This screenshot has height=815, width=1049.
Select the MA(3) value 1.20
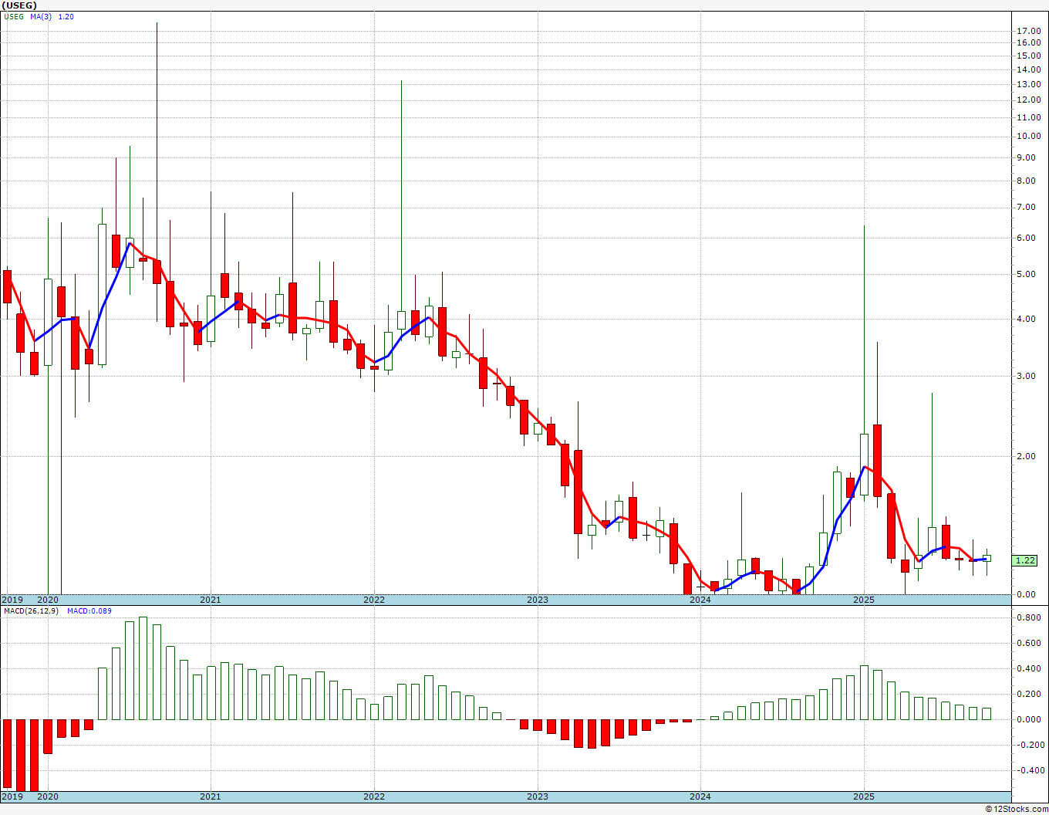[x=66, y=16]
